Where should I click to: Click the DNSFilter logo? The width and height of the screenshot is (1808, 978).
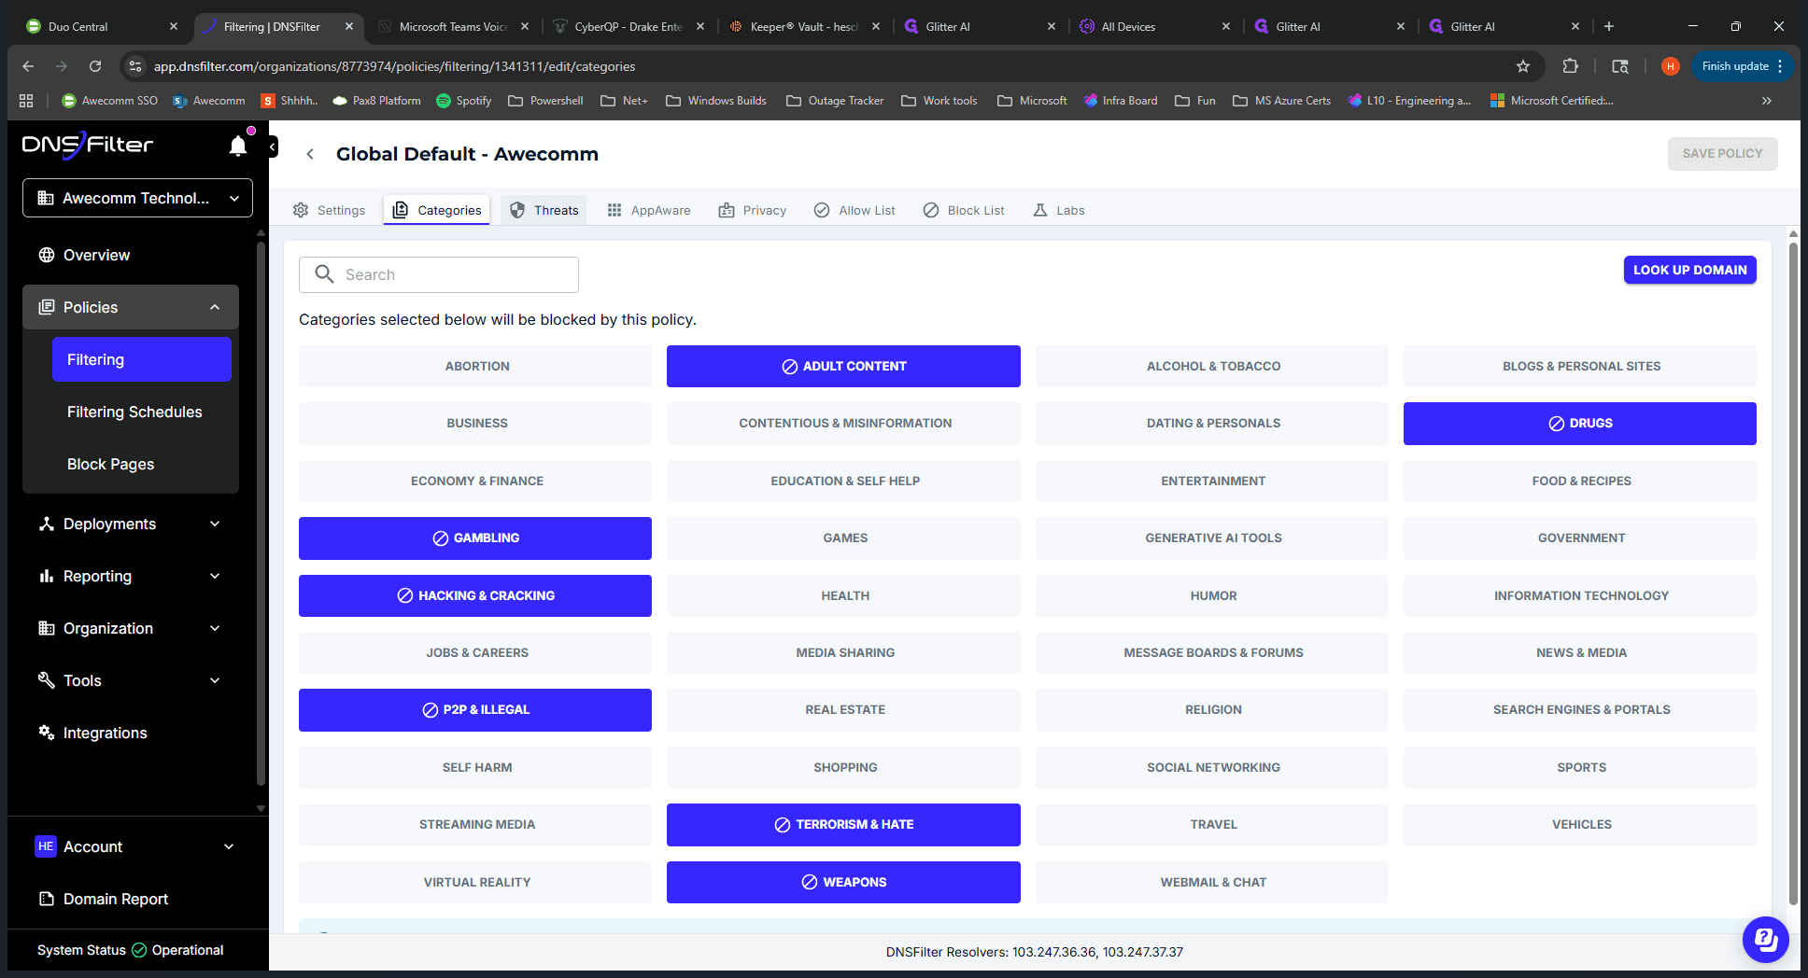point(88,145)
